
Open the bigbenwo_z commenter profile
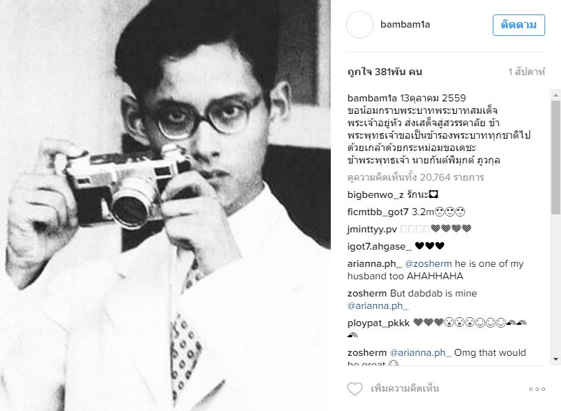tap(376, 194)
